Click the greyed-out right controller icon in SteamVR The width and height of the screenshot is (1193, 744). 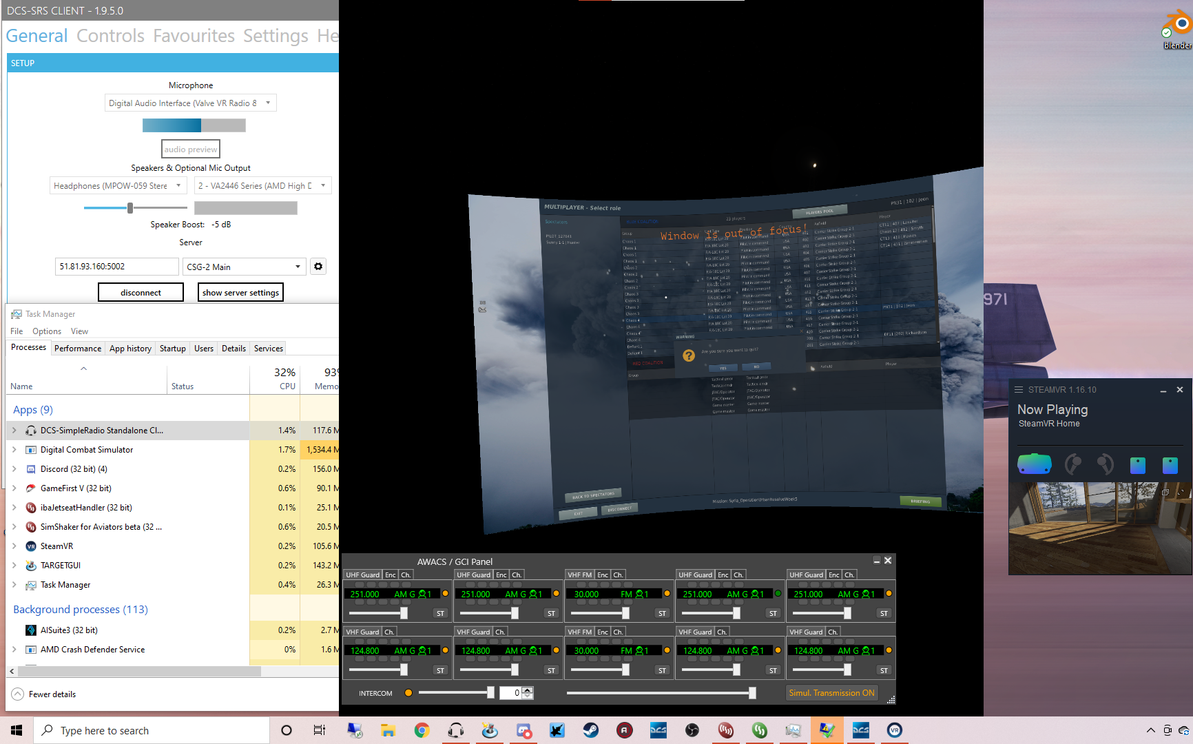tap(1104, 465)
